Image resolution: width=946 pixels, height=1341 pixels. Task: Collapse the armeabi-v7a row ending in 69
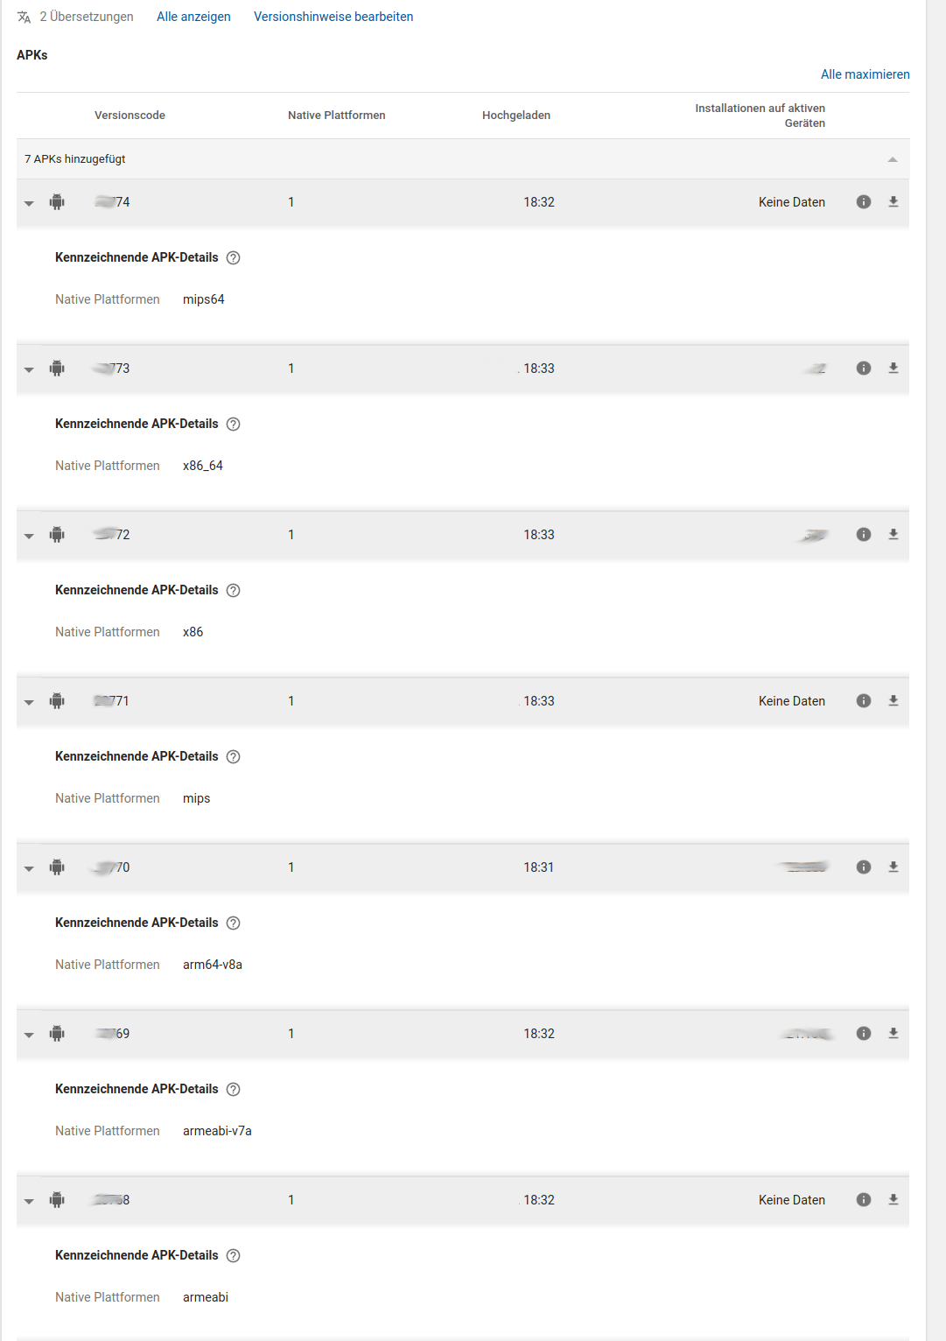point(29,1035)
